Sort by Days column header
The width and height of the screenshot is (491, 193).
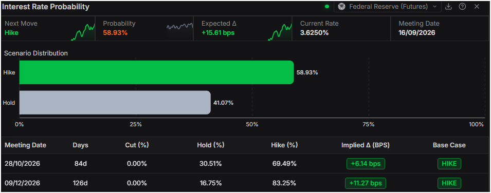[x=81, y=145]
